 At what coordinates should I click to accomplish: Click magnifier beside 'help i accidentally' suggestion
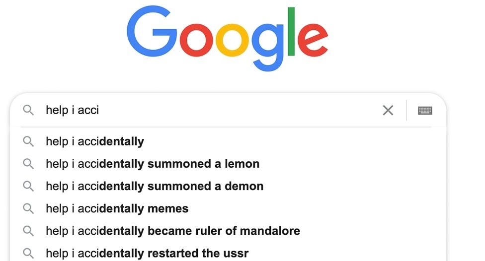point(28,141)
